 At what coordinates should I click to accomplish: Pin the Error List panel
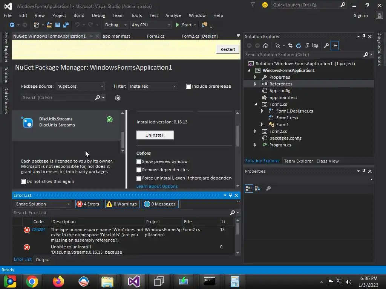click(230, 195)
